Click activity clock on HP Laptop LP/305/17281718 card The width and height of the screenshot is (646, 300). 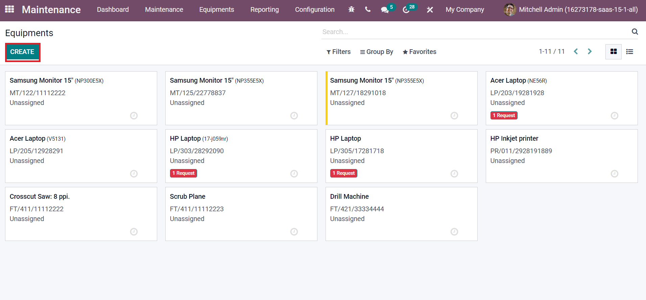click(454, 174)
